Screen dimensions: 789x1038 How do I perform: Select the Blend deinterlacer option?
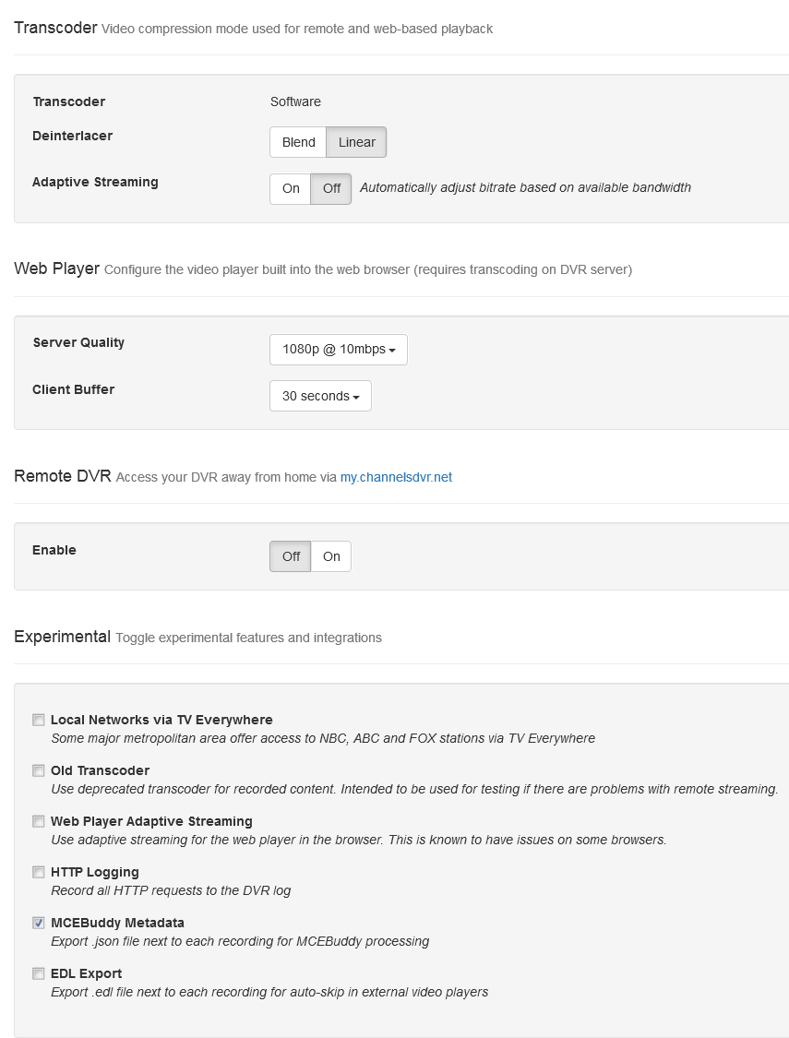click(298, 142)
